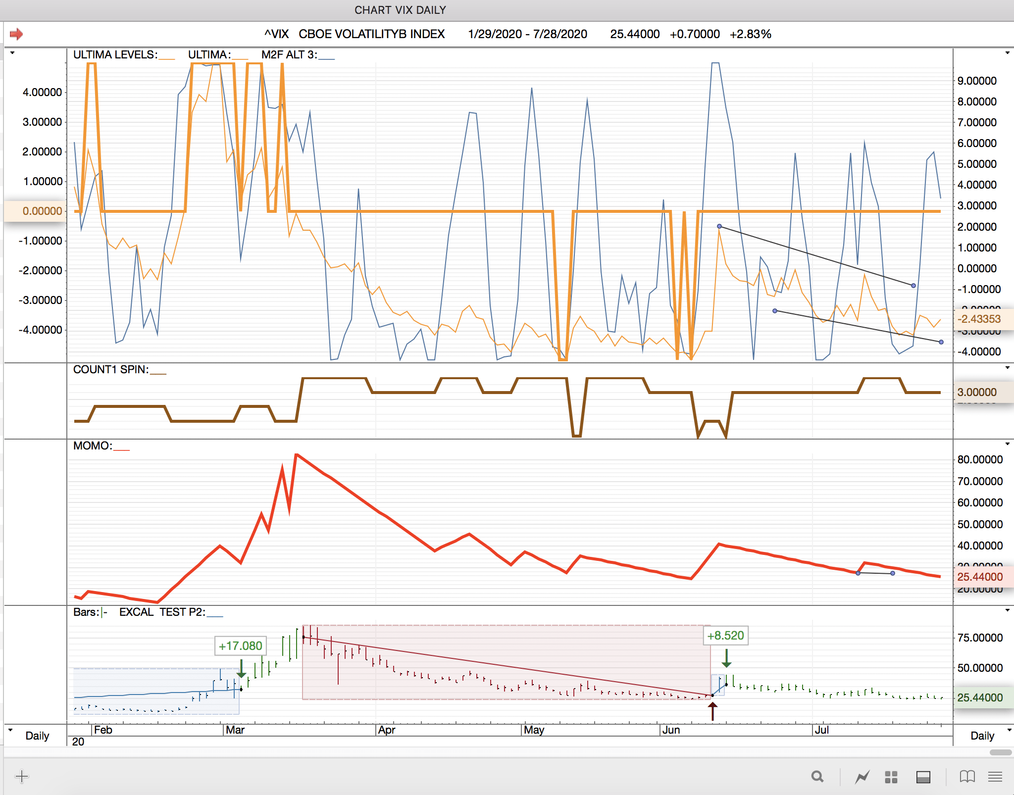Image resolution: width=1014 pixels, height=795 pixels.
Task: Open the book icon in bottom toolbar
Action: pos(967,777)
